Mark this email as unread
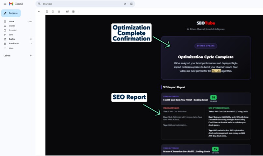Viewport: 263px width, 156px height. tap(67, 11)
